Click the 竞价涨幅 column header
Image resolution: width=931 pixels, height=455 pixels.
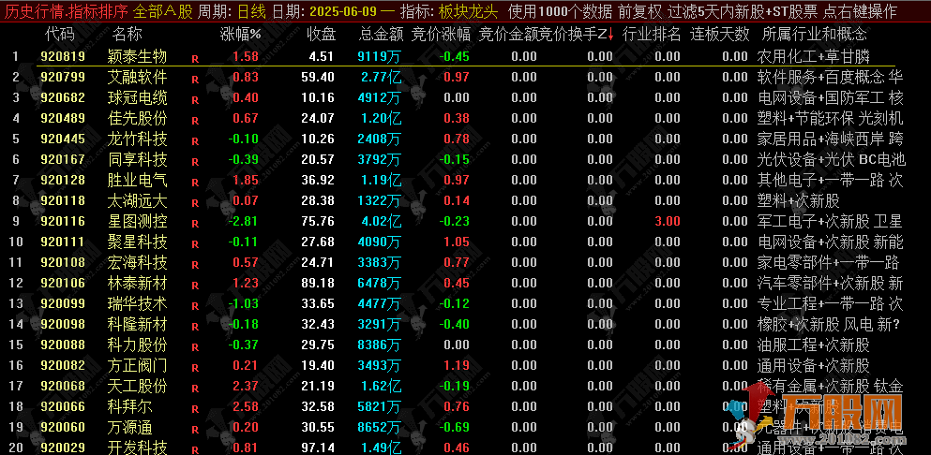point(441,35)
